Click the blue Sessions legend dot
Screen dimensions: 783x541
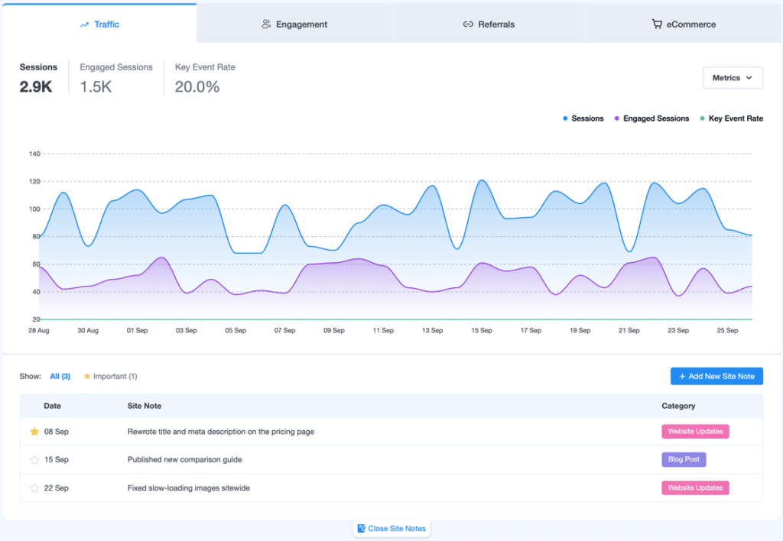click(565, 118)
